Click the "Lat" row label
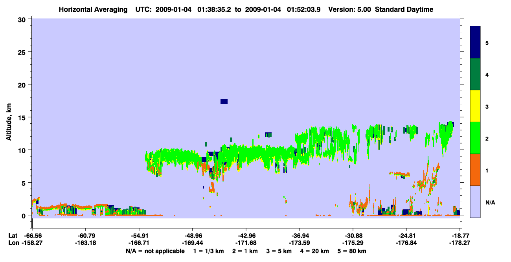The height and width of the screenshot is (262, 511). coord(12,236)
